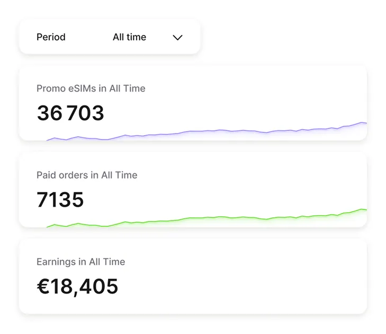
Task: Click the green Paid orders trend line
Action: point(212,217)
